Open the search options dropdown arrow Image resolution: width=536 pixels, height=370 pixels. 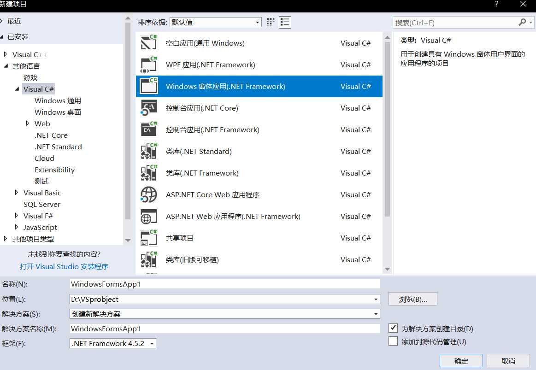pos(530,23)
